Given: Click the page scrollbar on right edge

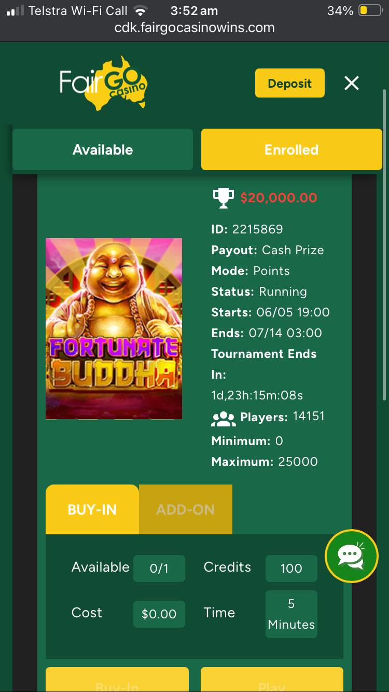Looking at the screenshot, I should [x=384, y=244].
